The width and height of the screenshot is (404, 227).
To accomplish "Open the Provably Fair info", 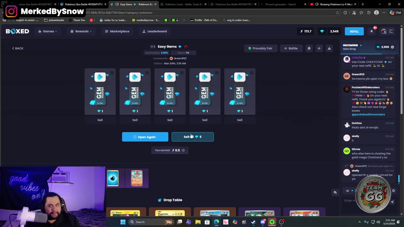I will [x=260, y=48].
